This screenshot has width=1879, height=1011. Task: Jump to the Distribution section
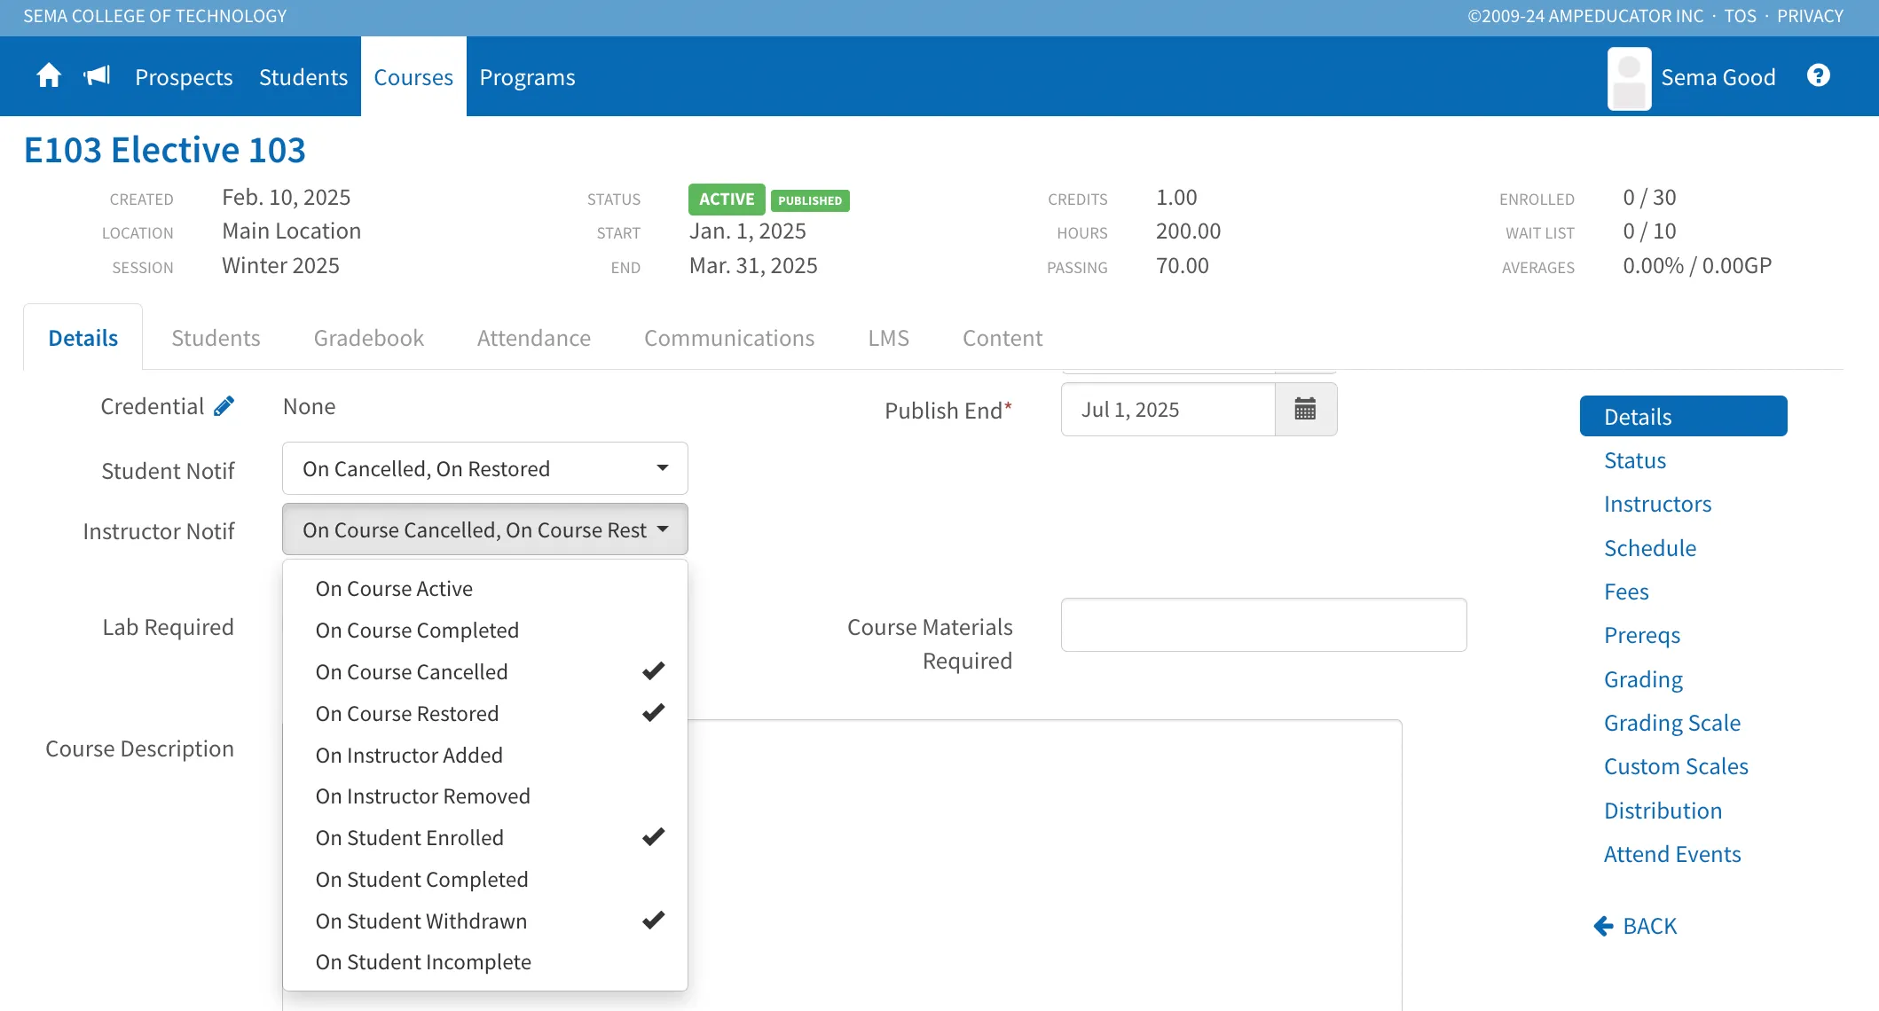click(1663, 811)
